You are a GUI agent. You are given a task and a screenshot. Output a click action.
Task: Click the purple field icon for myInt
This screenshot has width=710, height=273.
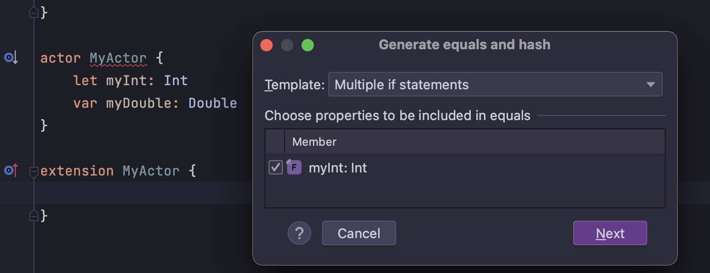(294, 168)
